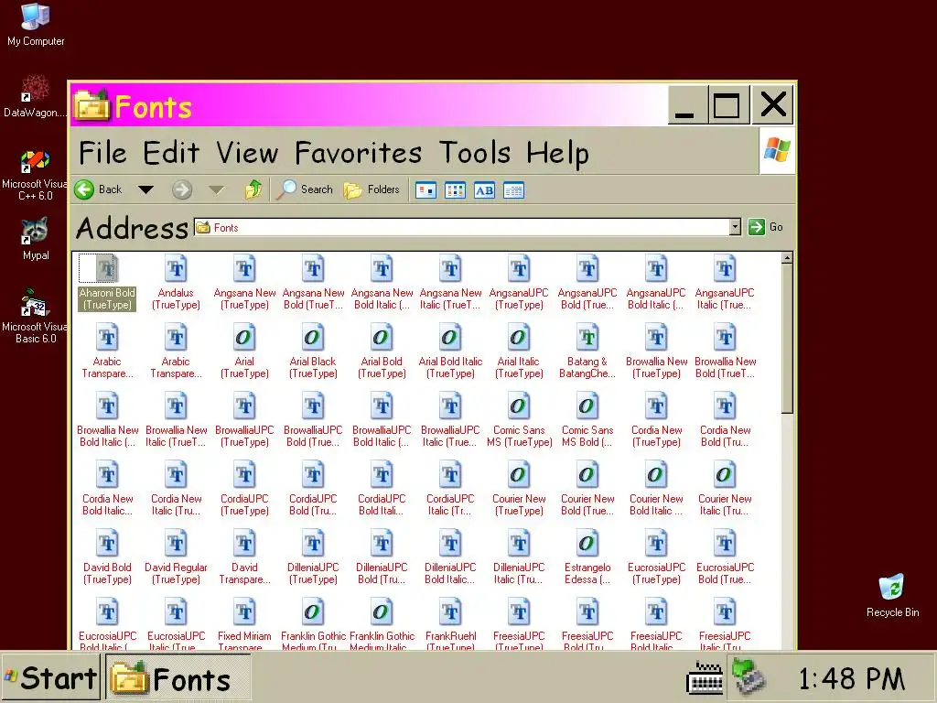Select the FrankRuehl font icon
Viewport: 937px width, 703px height.
(450, 612)
